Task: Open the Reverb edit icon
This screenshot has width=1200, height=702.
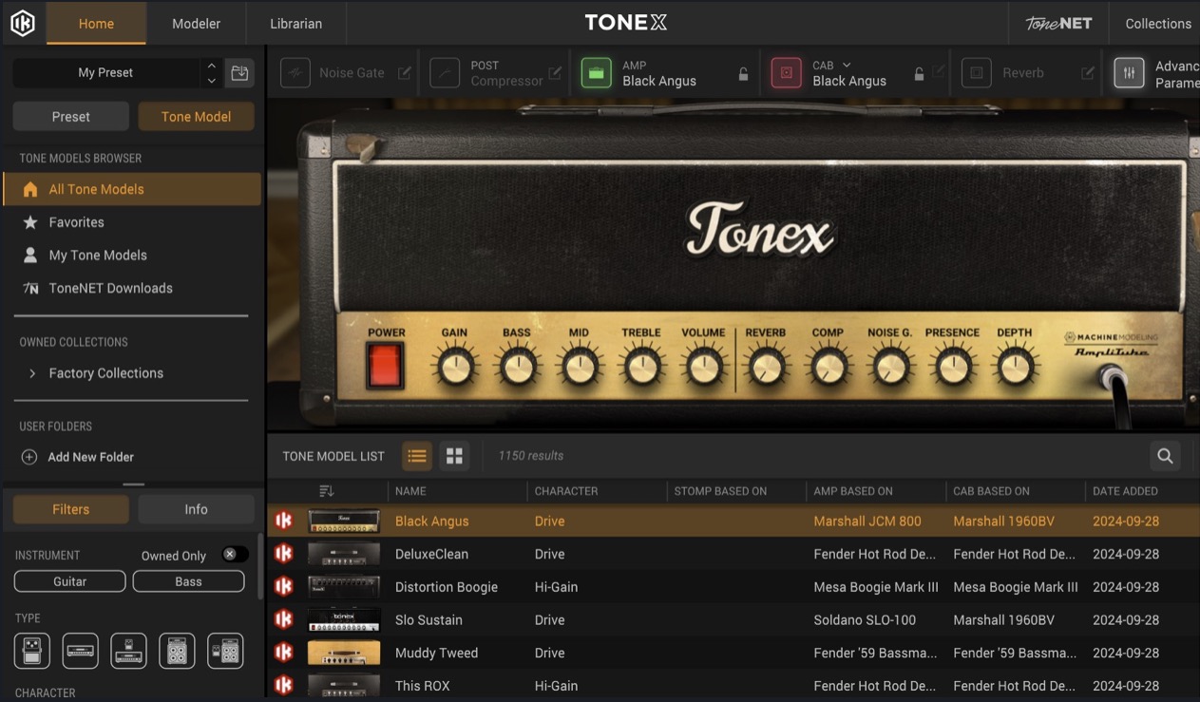Action: click(1088, 72)
